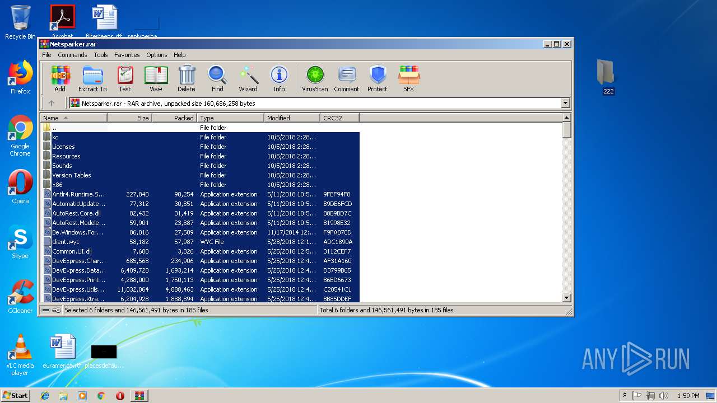Image resolution: width=717 pixels, height=403 pixels.
Task: Sort by the Packed column header
Action: click(x=175, y=118)
